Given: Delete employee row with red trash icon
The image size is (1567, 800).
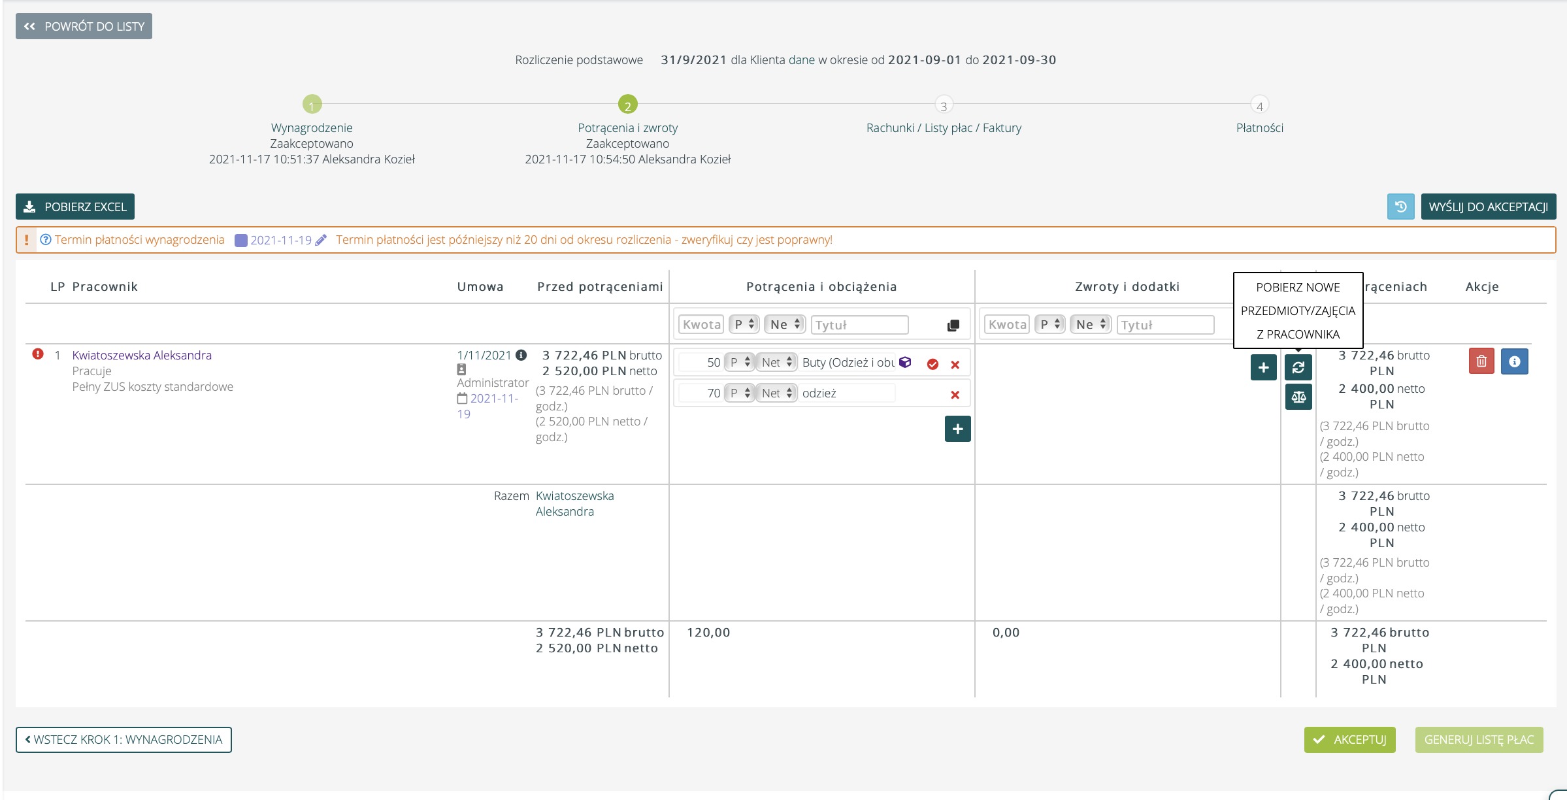Looking at the screenshot, I should pyautogui.click(x=1481, y=361).
